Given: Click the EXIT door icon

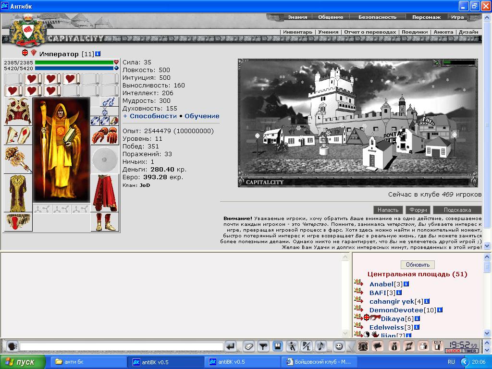Looking at the screenshot, I should 438,346.
